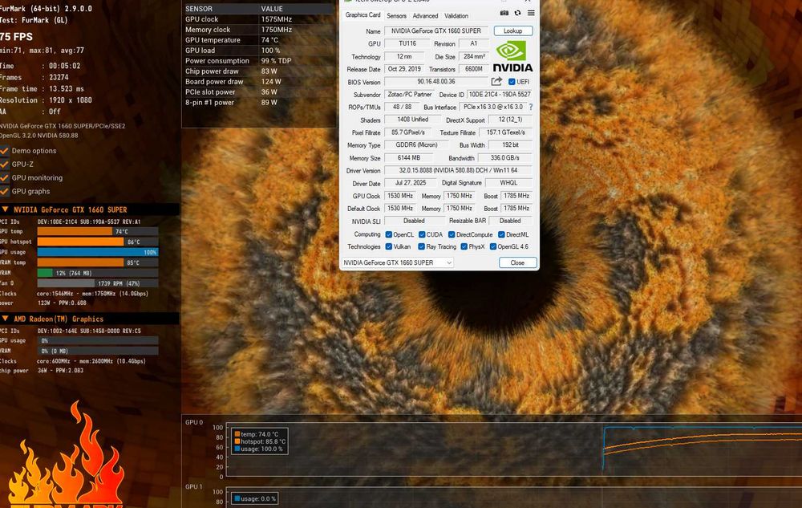Screen dimensions: 802x508
Task: Toggle the PhysX checkbox
Action: (x=464, y=246)
